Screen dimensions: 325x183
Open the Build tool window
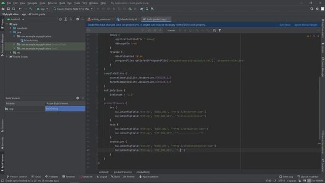115,177
